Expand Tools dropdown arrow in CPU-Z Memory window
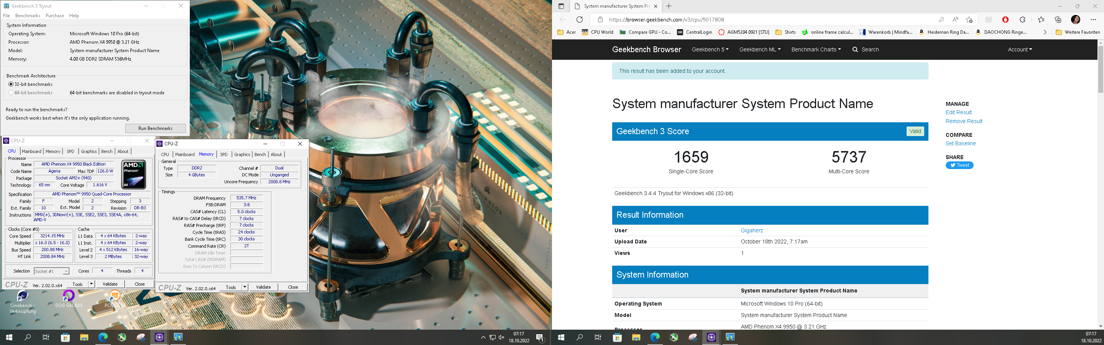The image size is (1104, 345). point(245,287)
